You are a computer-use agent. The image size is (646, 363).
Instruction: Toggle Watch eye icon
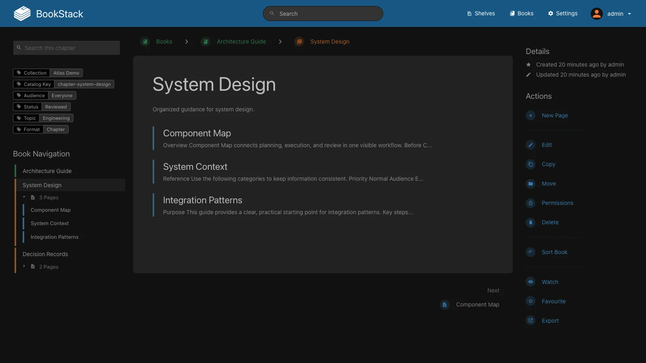point(531,282)
